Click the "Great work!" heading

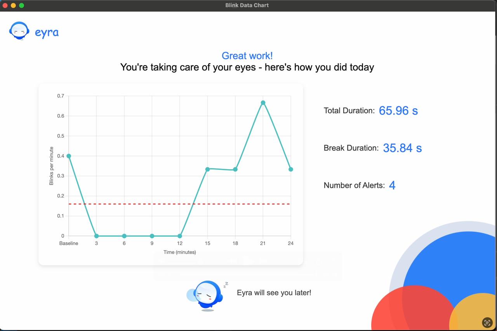click(x=247, y=56)
